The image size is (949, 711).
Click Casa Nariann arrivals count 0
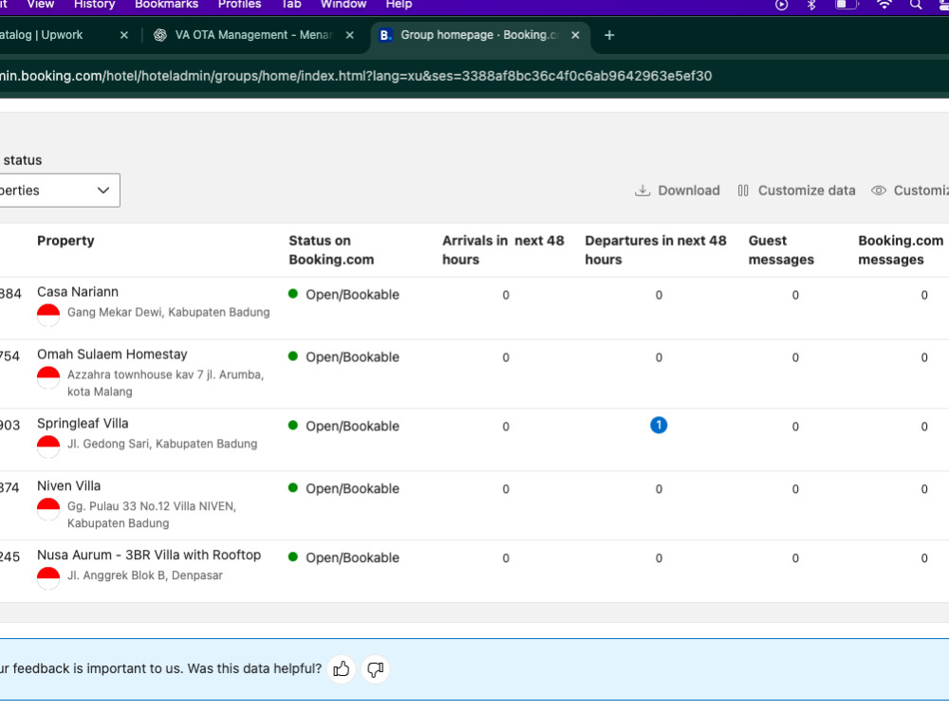tap(506, 295)
